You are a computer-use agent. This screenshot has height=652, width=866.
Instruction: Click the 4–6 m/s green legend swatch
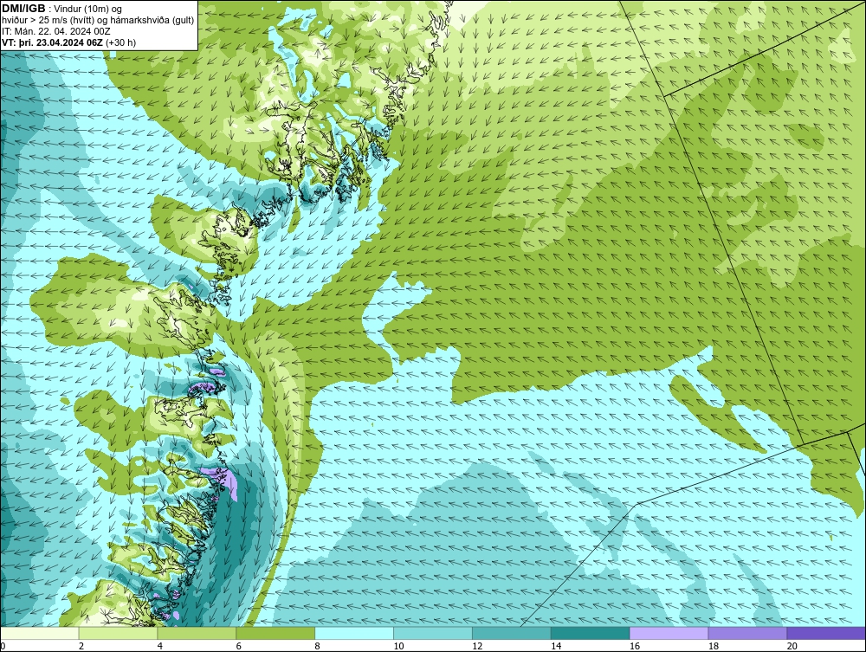coord(197,633)
